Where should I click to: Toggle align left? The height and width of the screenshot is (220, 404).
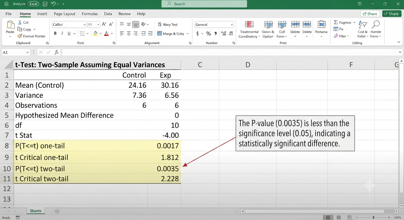coord(122,34)
